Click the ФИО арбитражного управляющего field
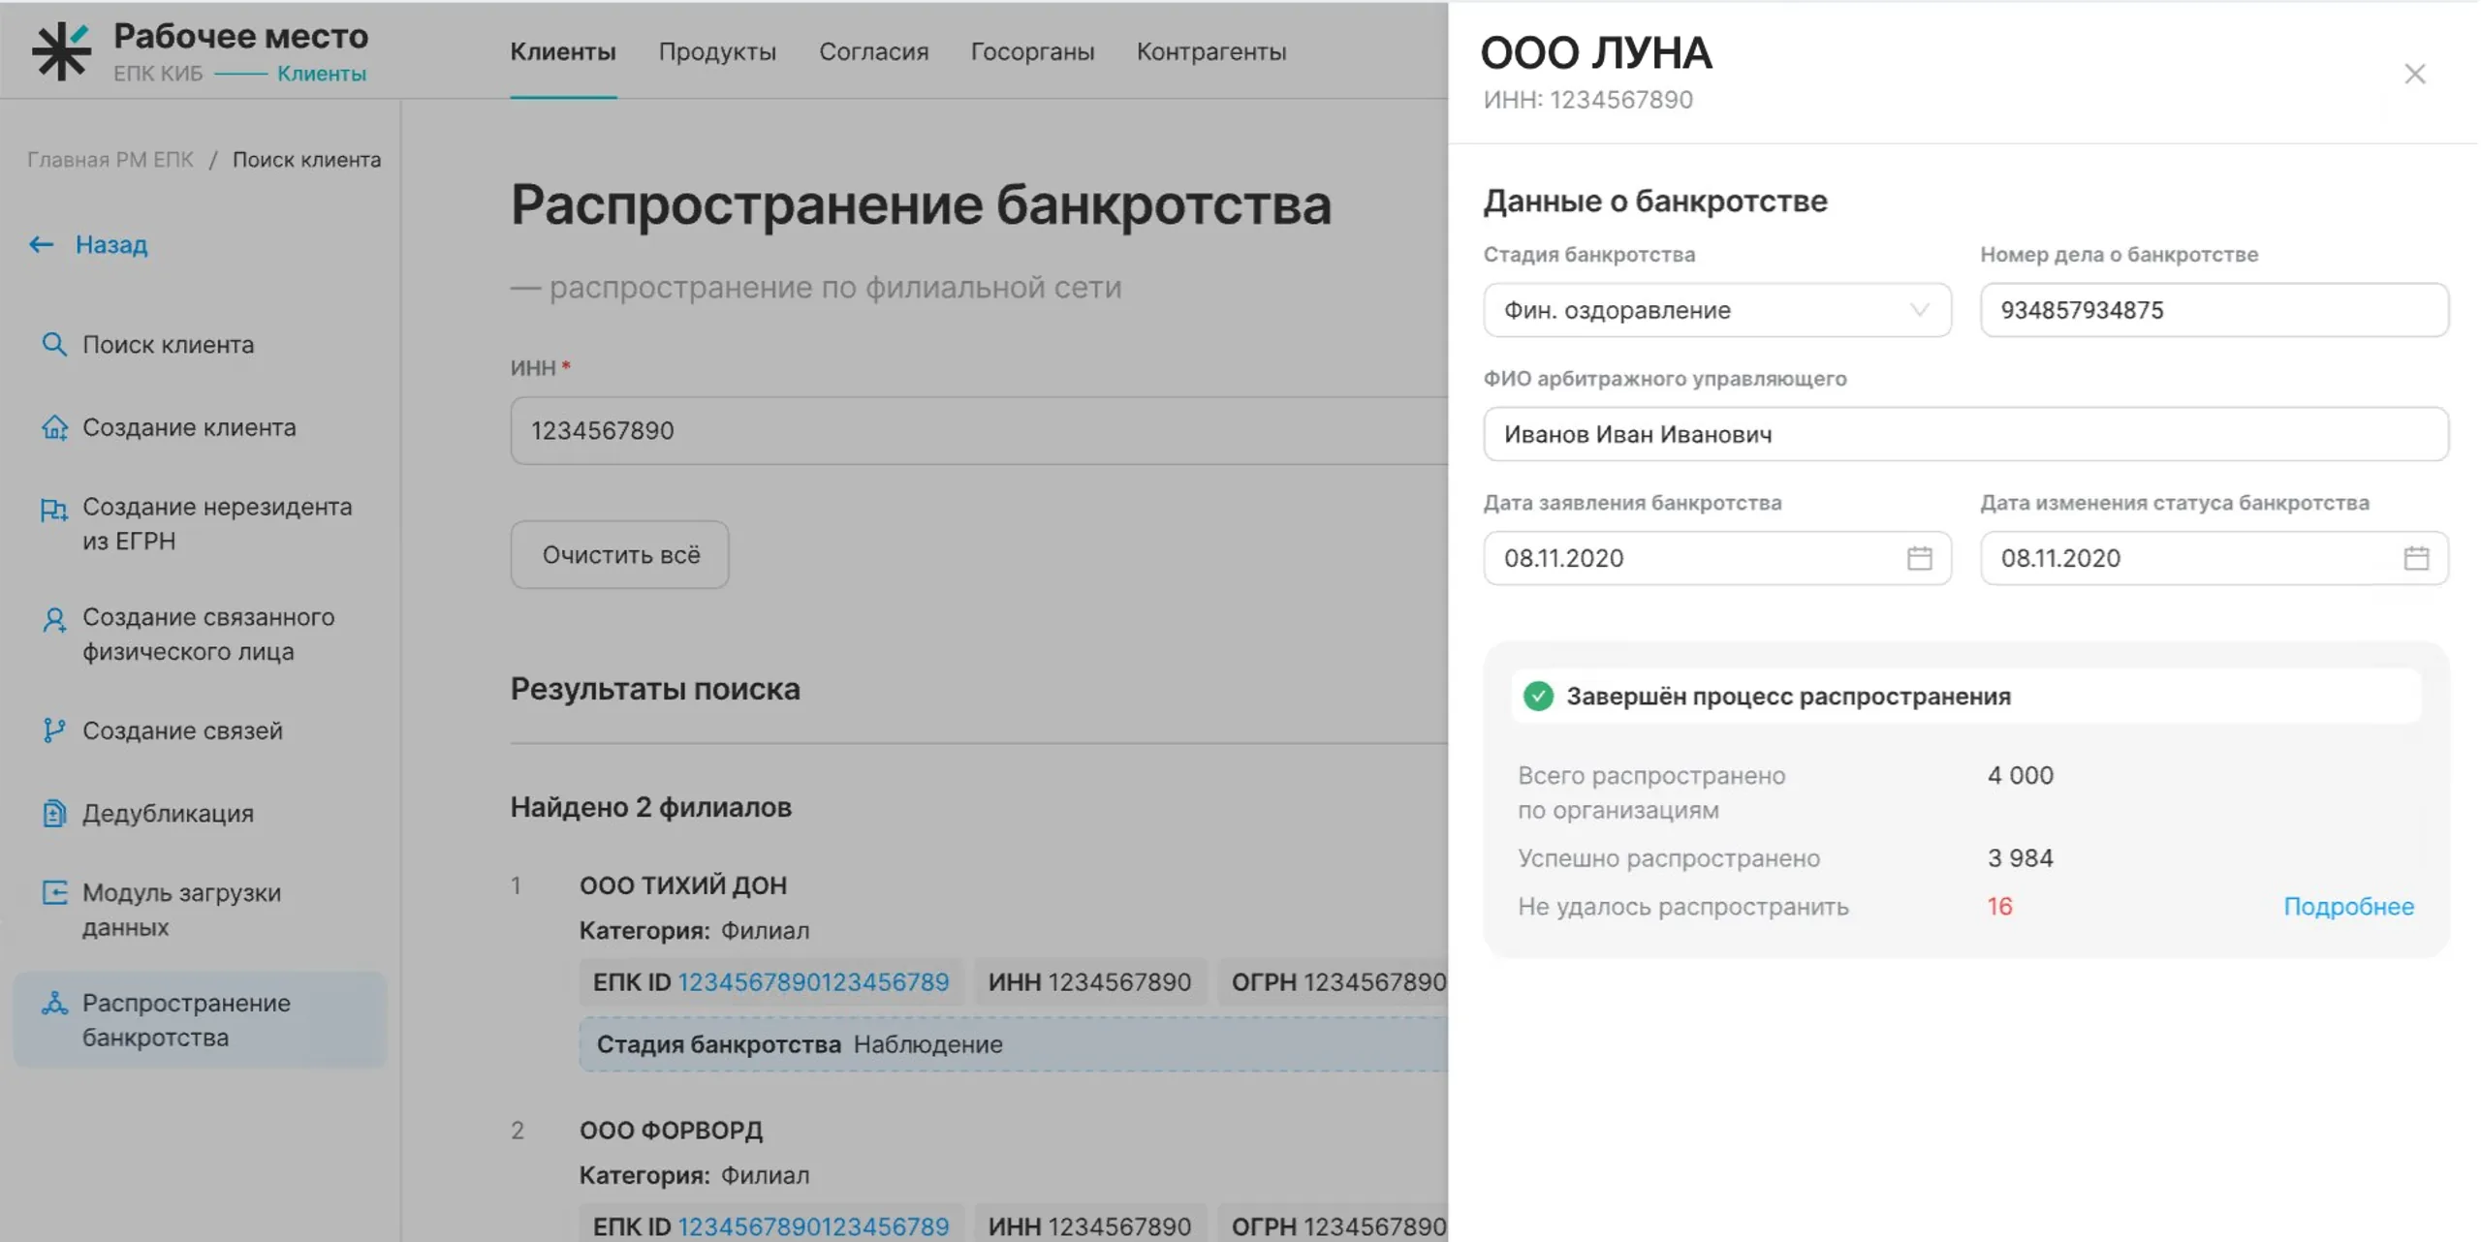Viewport: 2481px width, 1242px height. (x=1965, y=434)
